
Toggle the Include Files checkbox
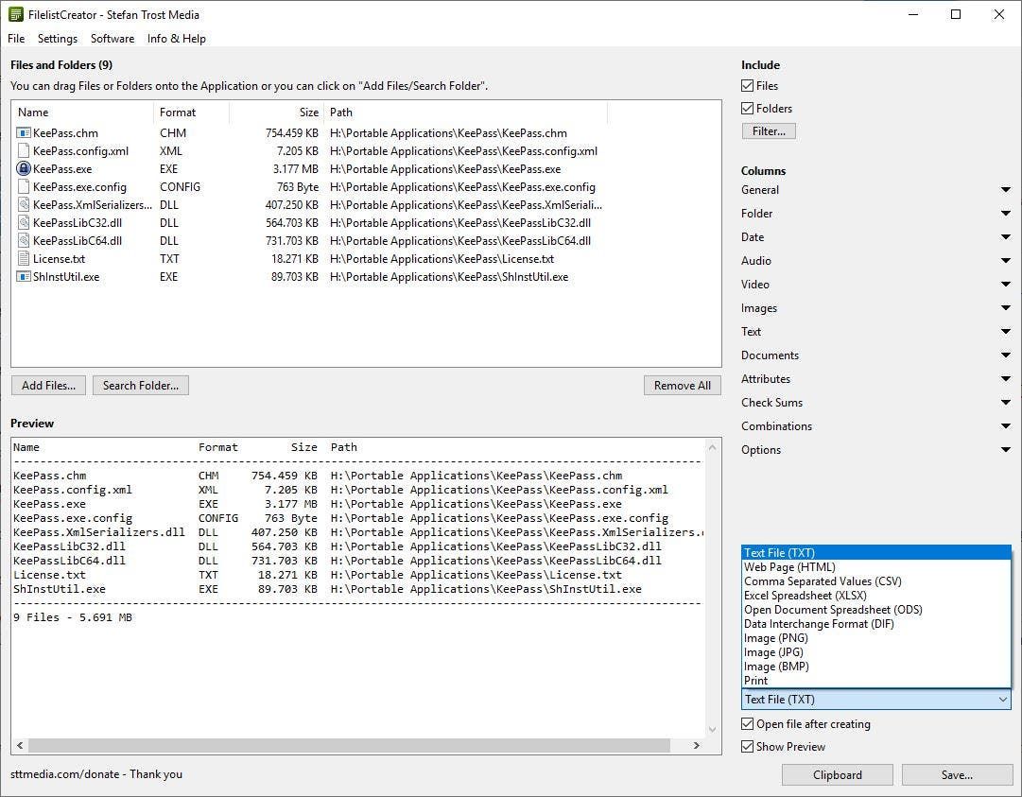pyautogui.click(x=748, y=85)
